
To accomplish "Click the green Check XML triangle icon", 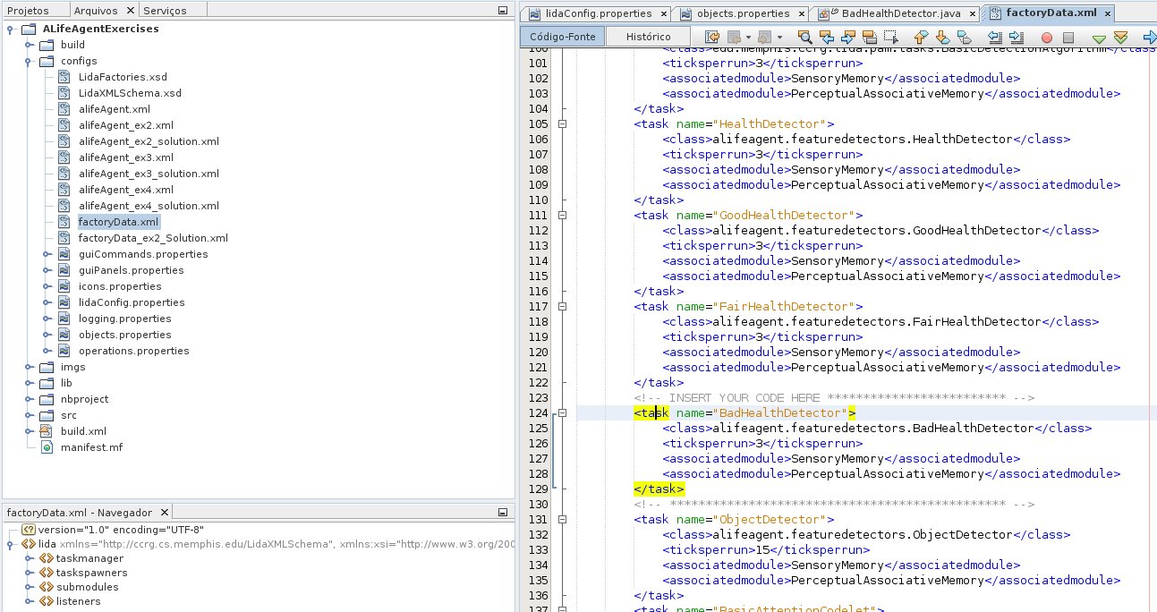I will click(1098, 38).
